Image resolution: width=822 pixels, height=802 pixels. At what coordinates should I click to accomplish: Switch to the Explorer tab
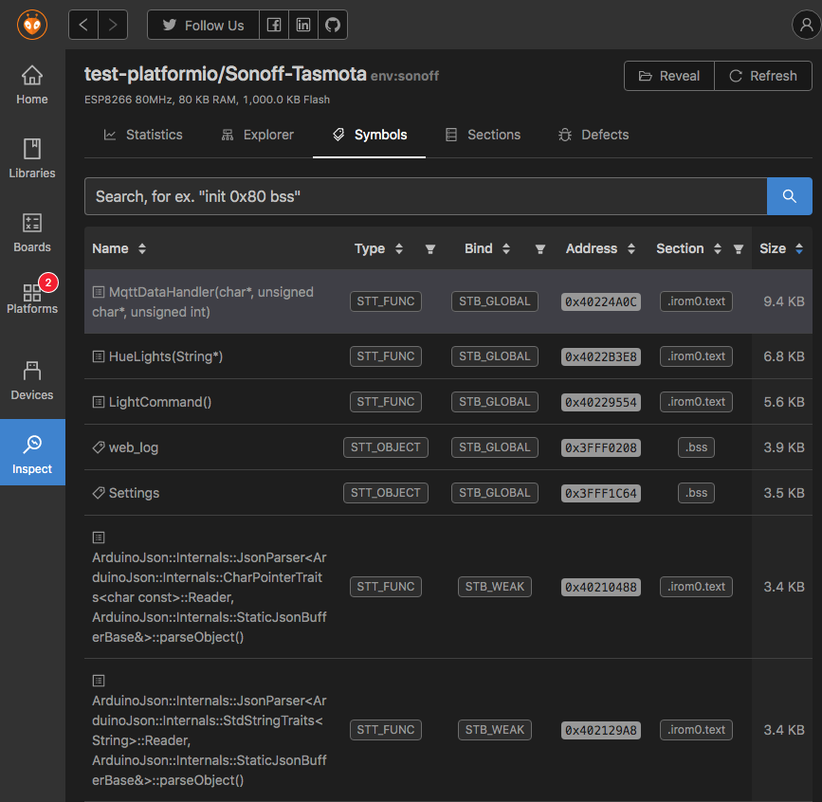tap(257, 135)
